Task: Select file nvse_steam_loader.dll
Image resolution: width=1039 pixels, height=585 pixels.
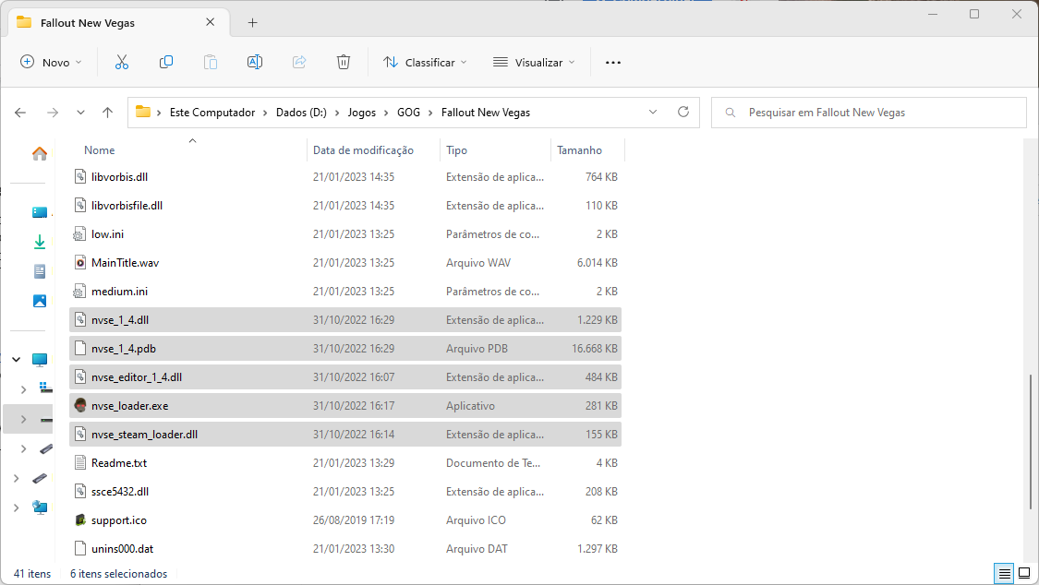Action: [x=345, y=434]
